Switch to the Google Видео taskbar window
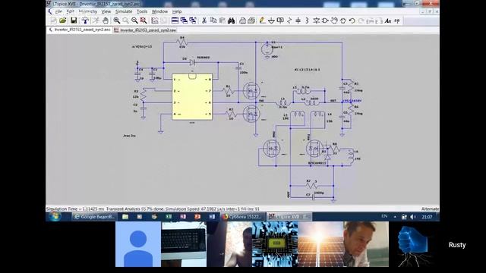The height and width of the screenshot is (273, 486). (94, 217)
